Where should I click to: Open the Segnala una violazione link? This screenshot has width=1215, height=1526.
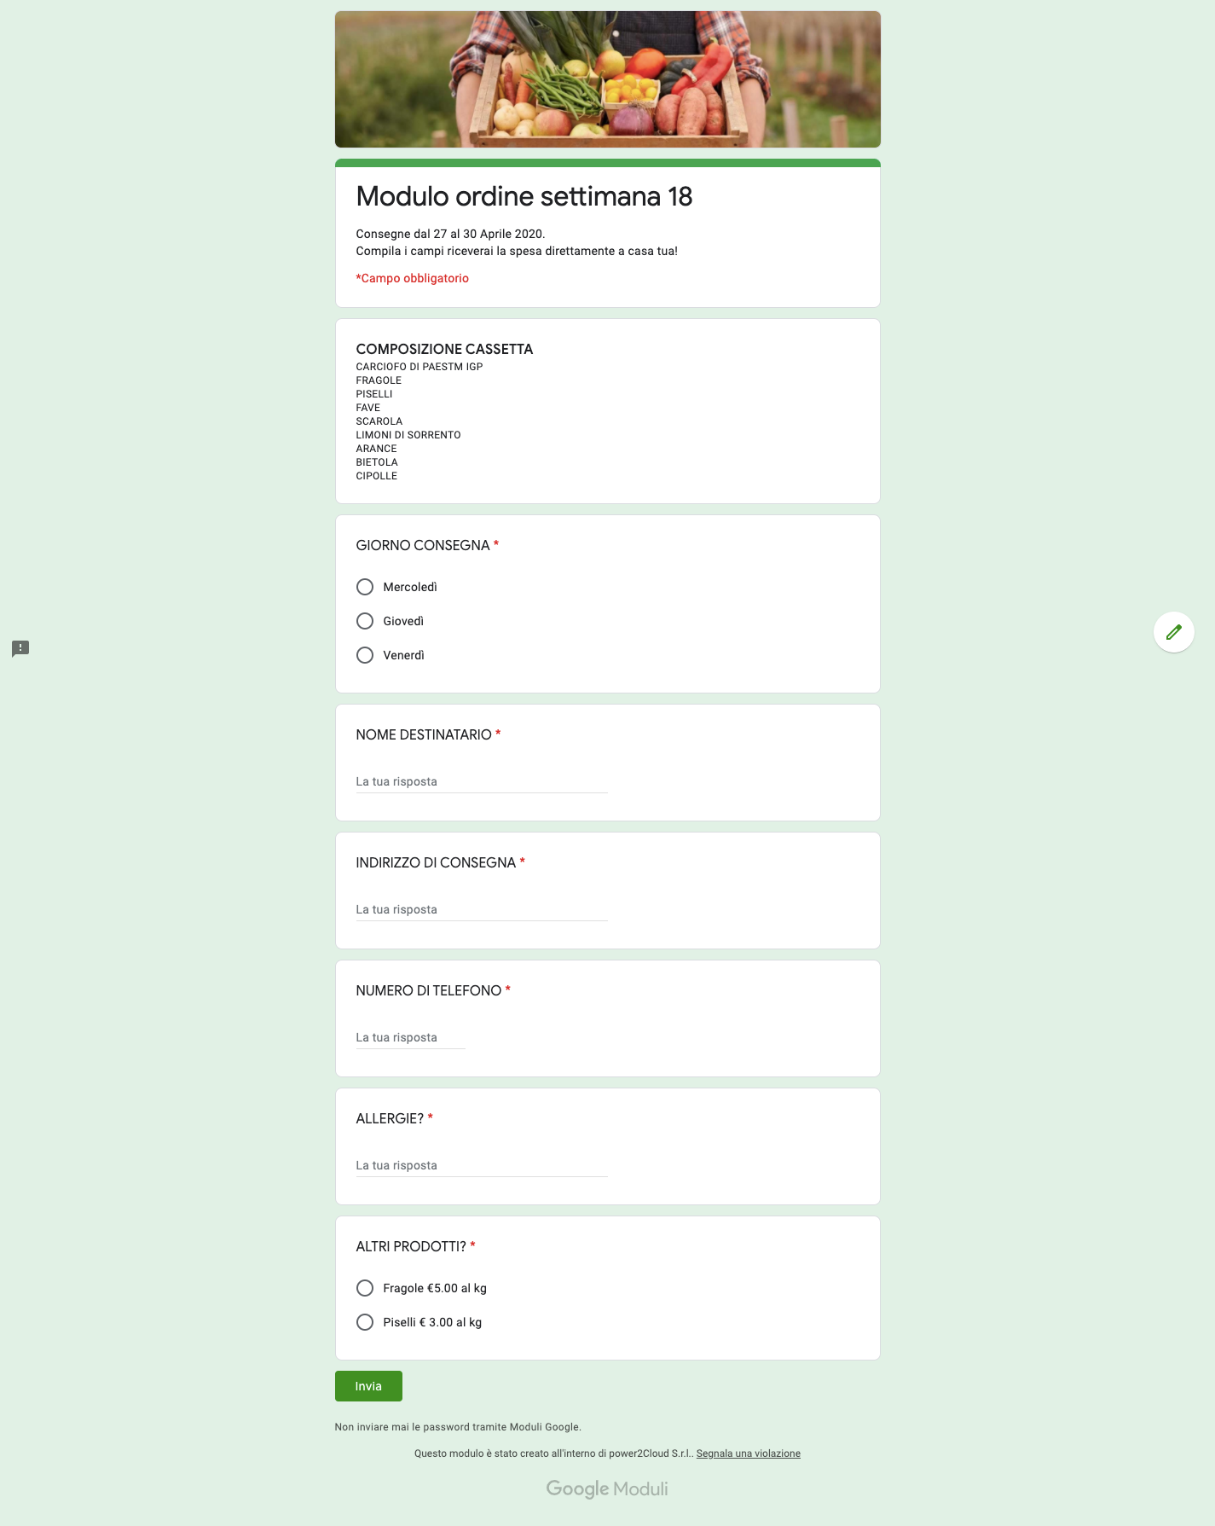(749, 1453)
